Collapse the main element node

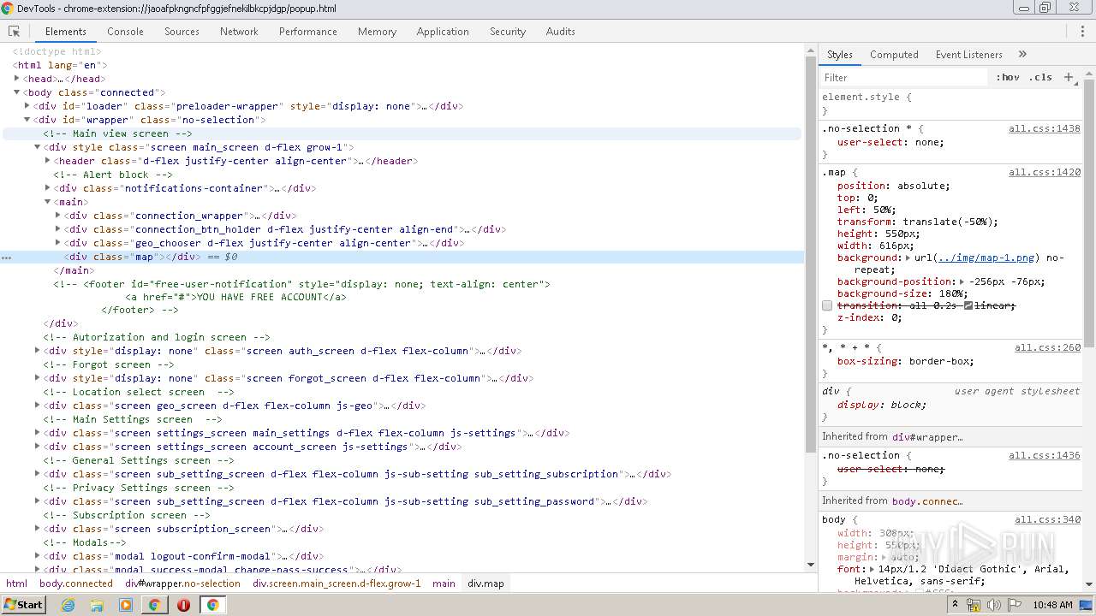click(x=47, y=202)
